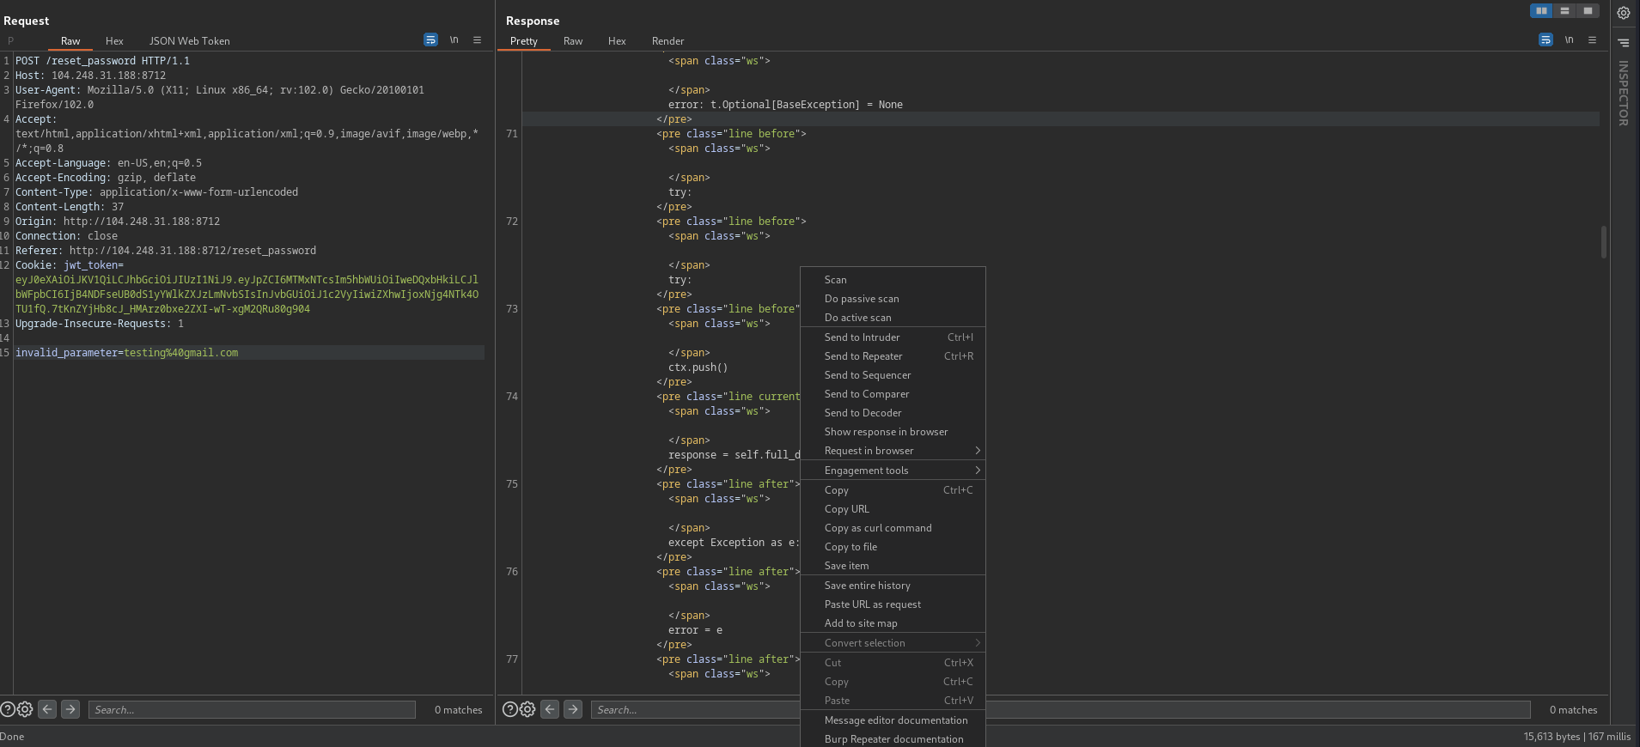Click the Content-Length: 37 header
This screenshot has width=1640, height=747.
click(70, 207)
